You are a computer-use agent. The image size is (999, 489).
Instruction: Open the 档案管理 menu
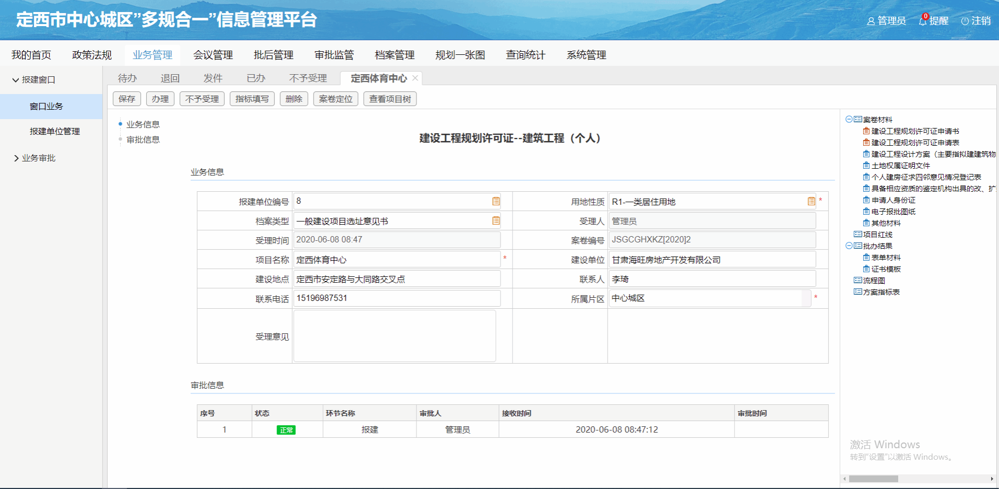[395, 55]
